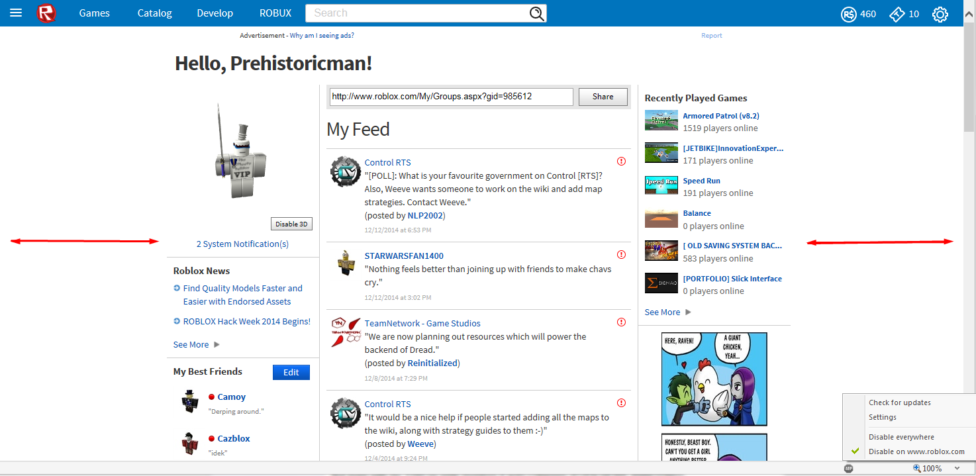Open Camoy friend name link

pyautogui.click(x=232, y=397)
